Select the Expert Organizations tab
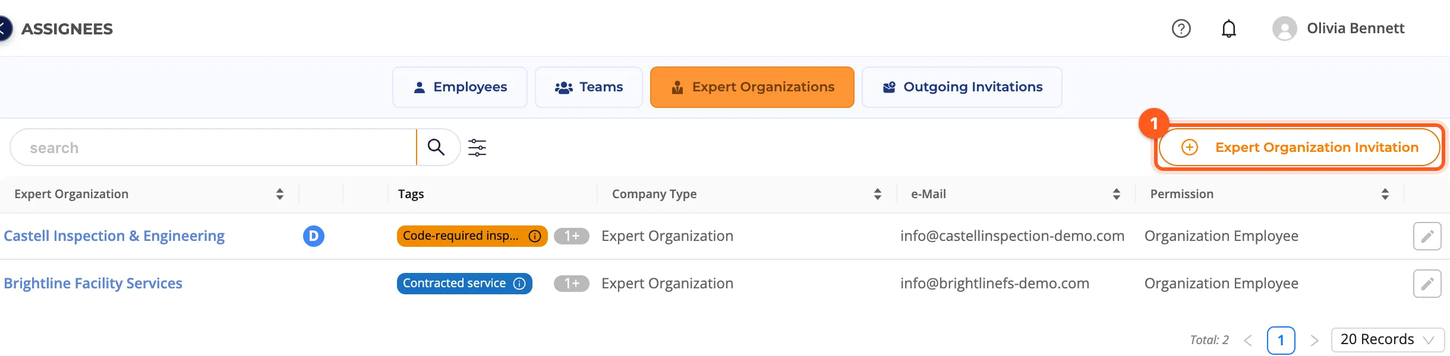Viewport: 1450px width, 356px height. (x=752, y=87)
